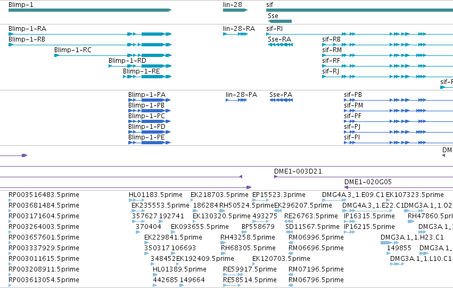
Task: Click EST DMG3A1_1.H23.C1
Action: pyautogui.click(x=412, y=237)
